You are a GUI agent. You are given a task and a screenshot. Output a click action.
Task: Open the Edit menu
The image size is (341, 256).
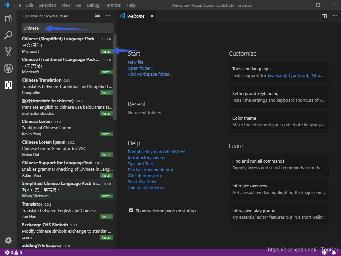[x=30, y=5]
